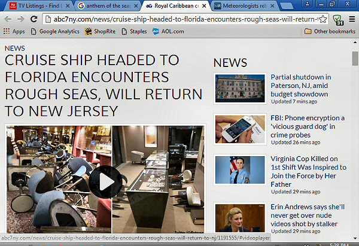Viewport: 359px width, 246px height.
Task: Bookmark this page with the star icon
Action: 323,19
